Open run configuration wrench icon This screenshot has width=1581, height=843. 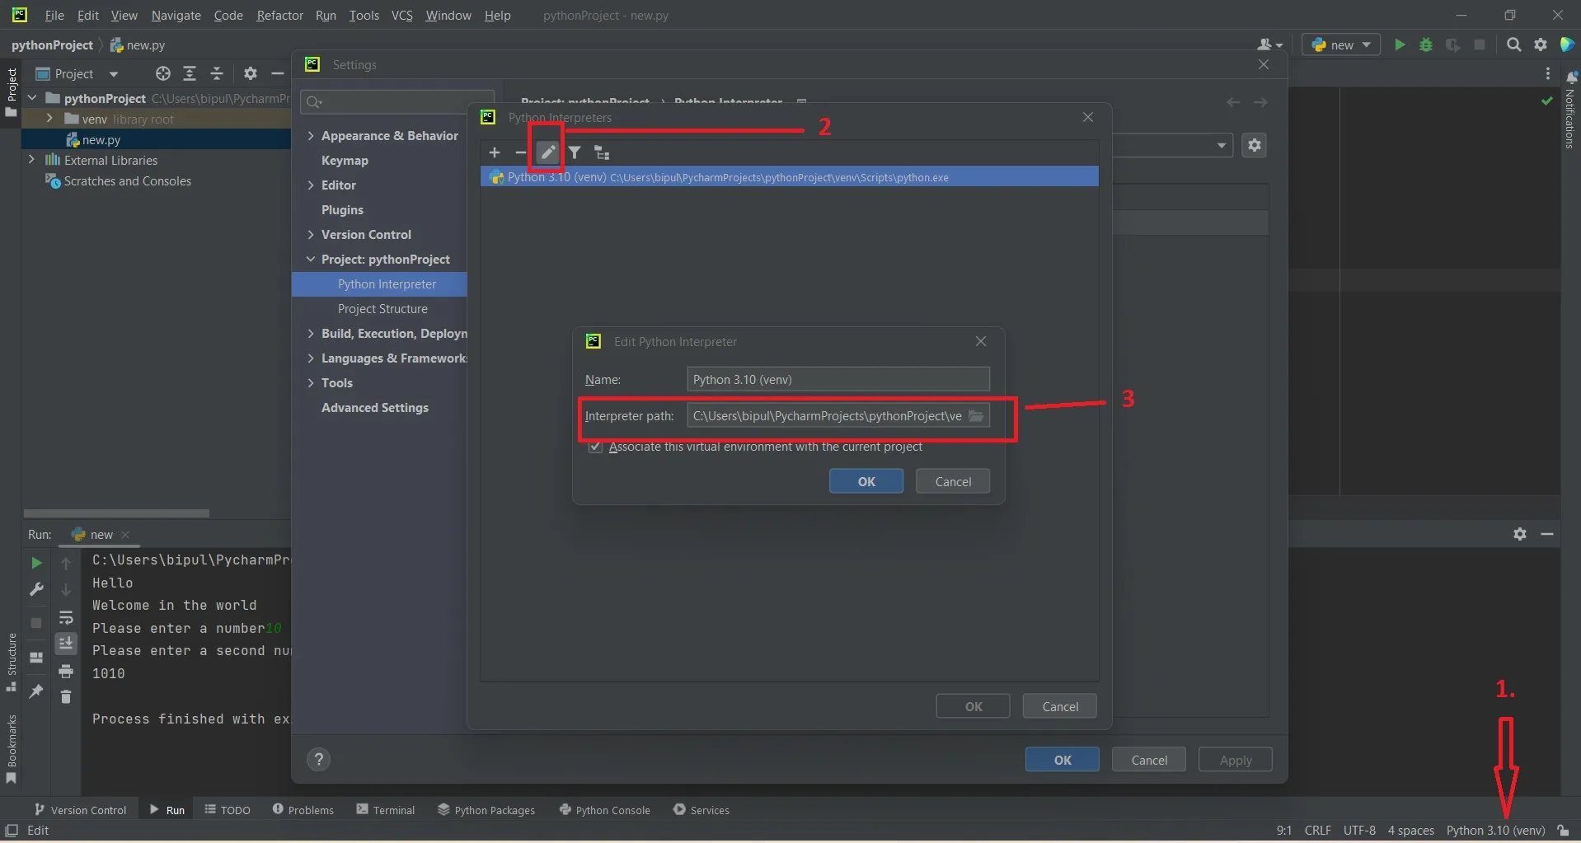tap(36, 589)
